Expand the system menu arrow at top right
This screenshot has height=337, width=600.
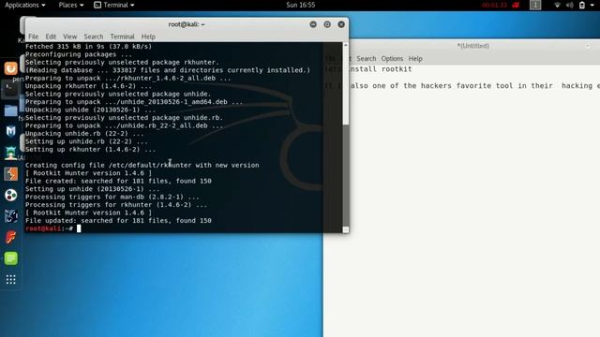coord(592,5)
